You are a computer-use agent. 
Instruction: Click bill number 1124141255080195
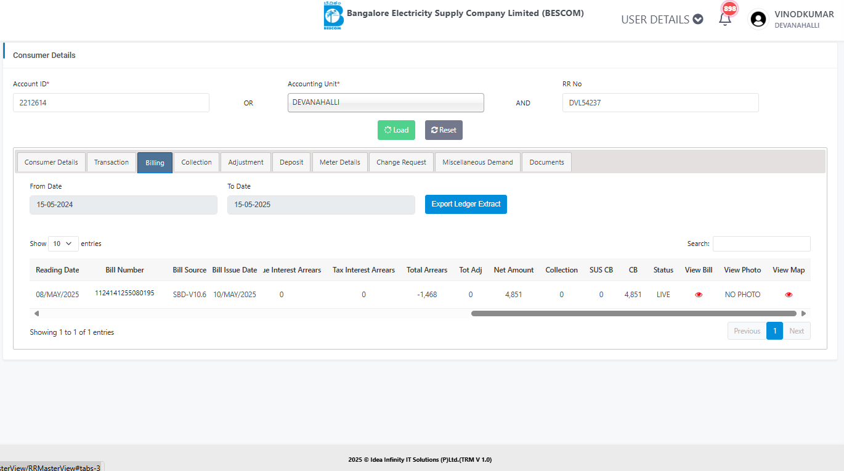pos(124,293)
